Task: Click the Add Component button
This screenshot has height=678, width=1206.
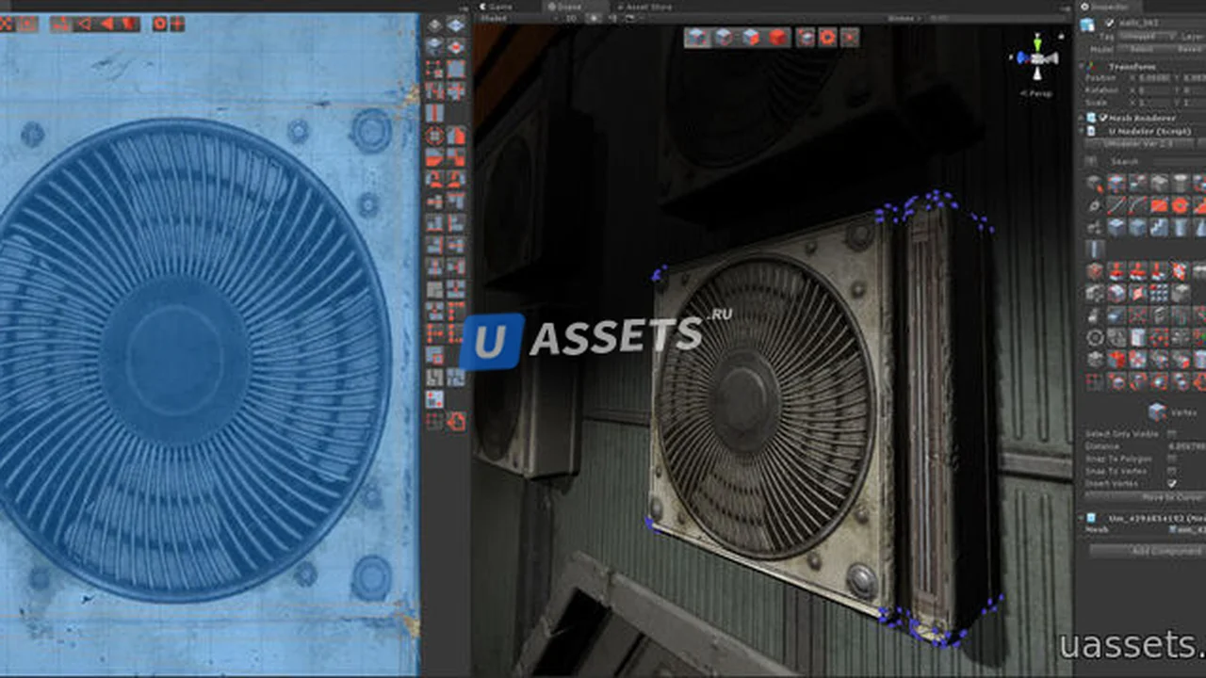Action: (1148, 550)
